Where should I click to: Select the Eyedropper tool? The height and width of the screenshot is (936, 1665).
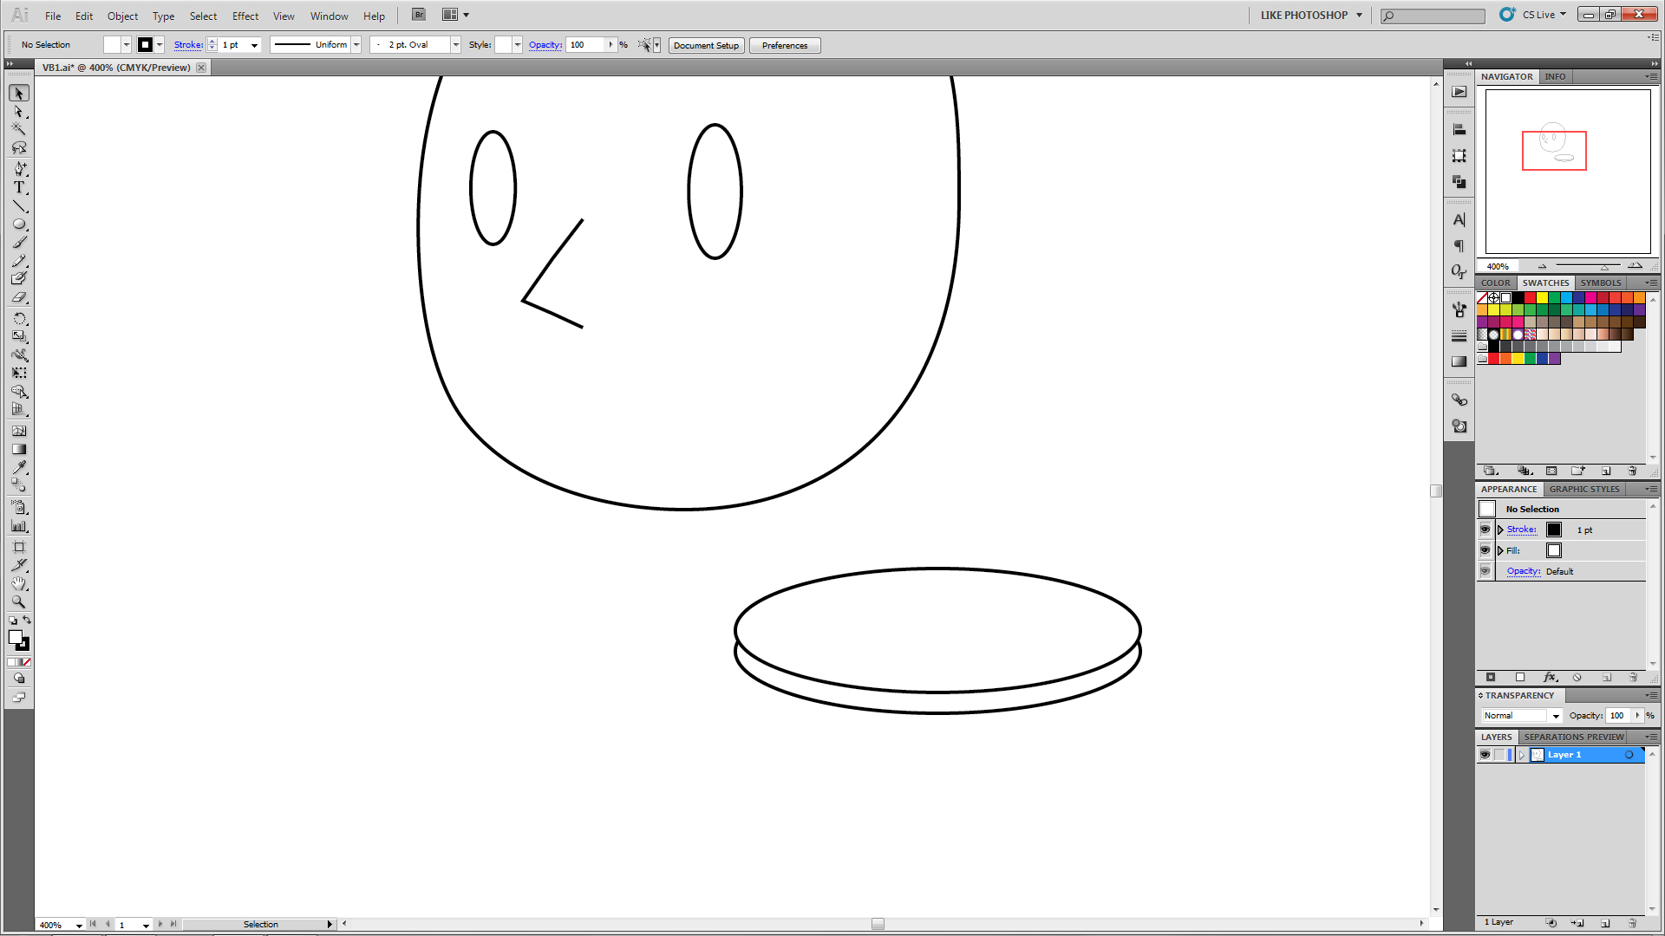[x=19, y=467]
